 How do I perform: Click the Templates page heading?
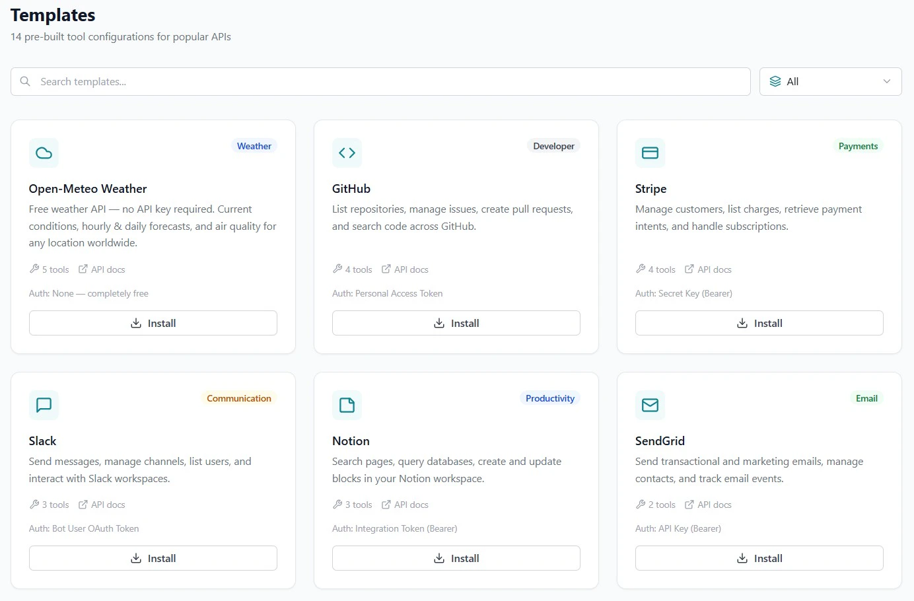53,15
